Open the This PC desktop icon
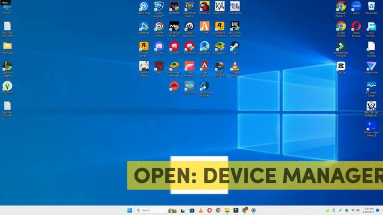 pyautogui.click(x=7, y=8)
